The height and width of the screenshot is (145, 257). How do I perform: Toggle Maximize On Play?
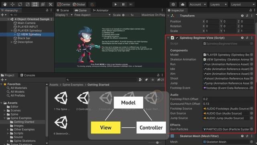(x=153, y=15)
